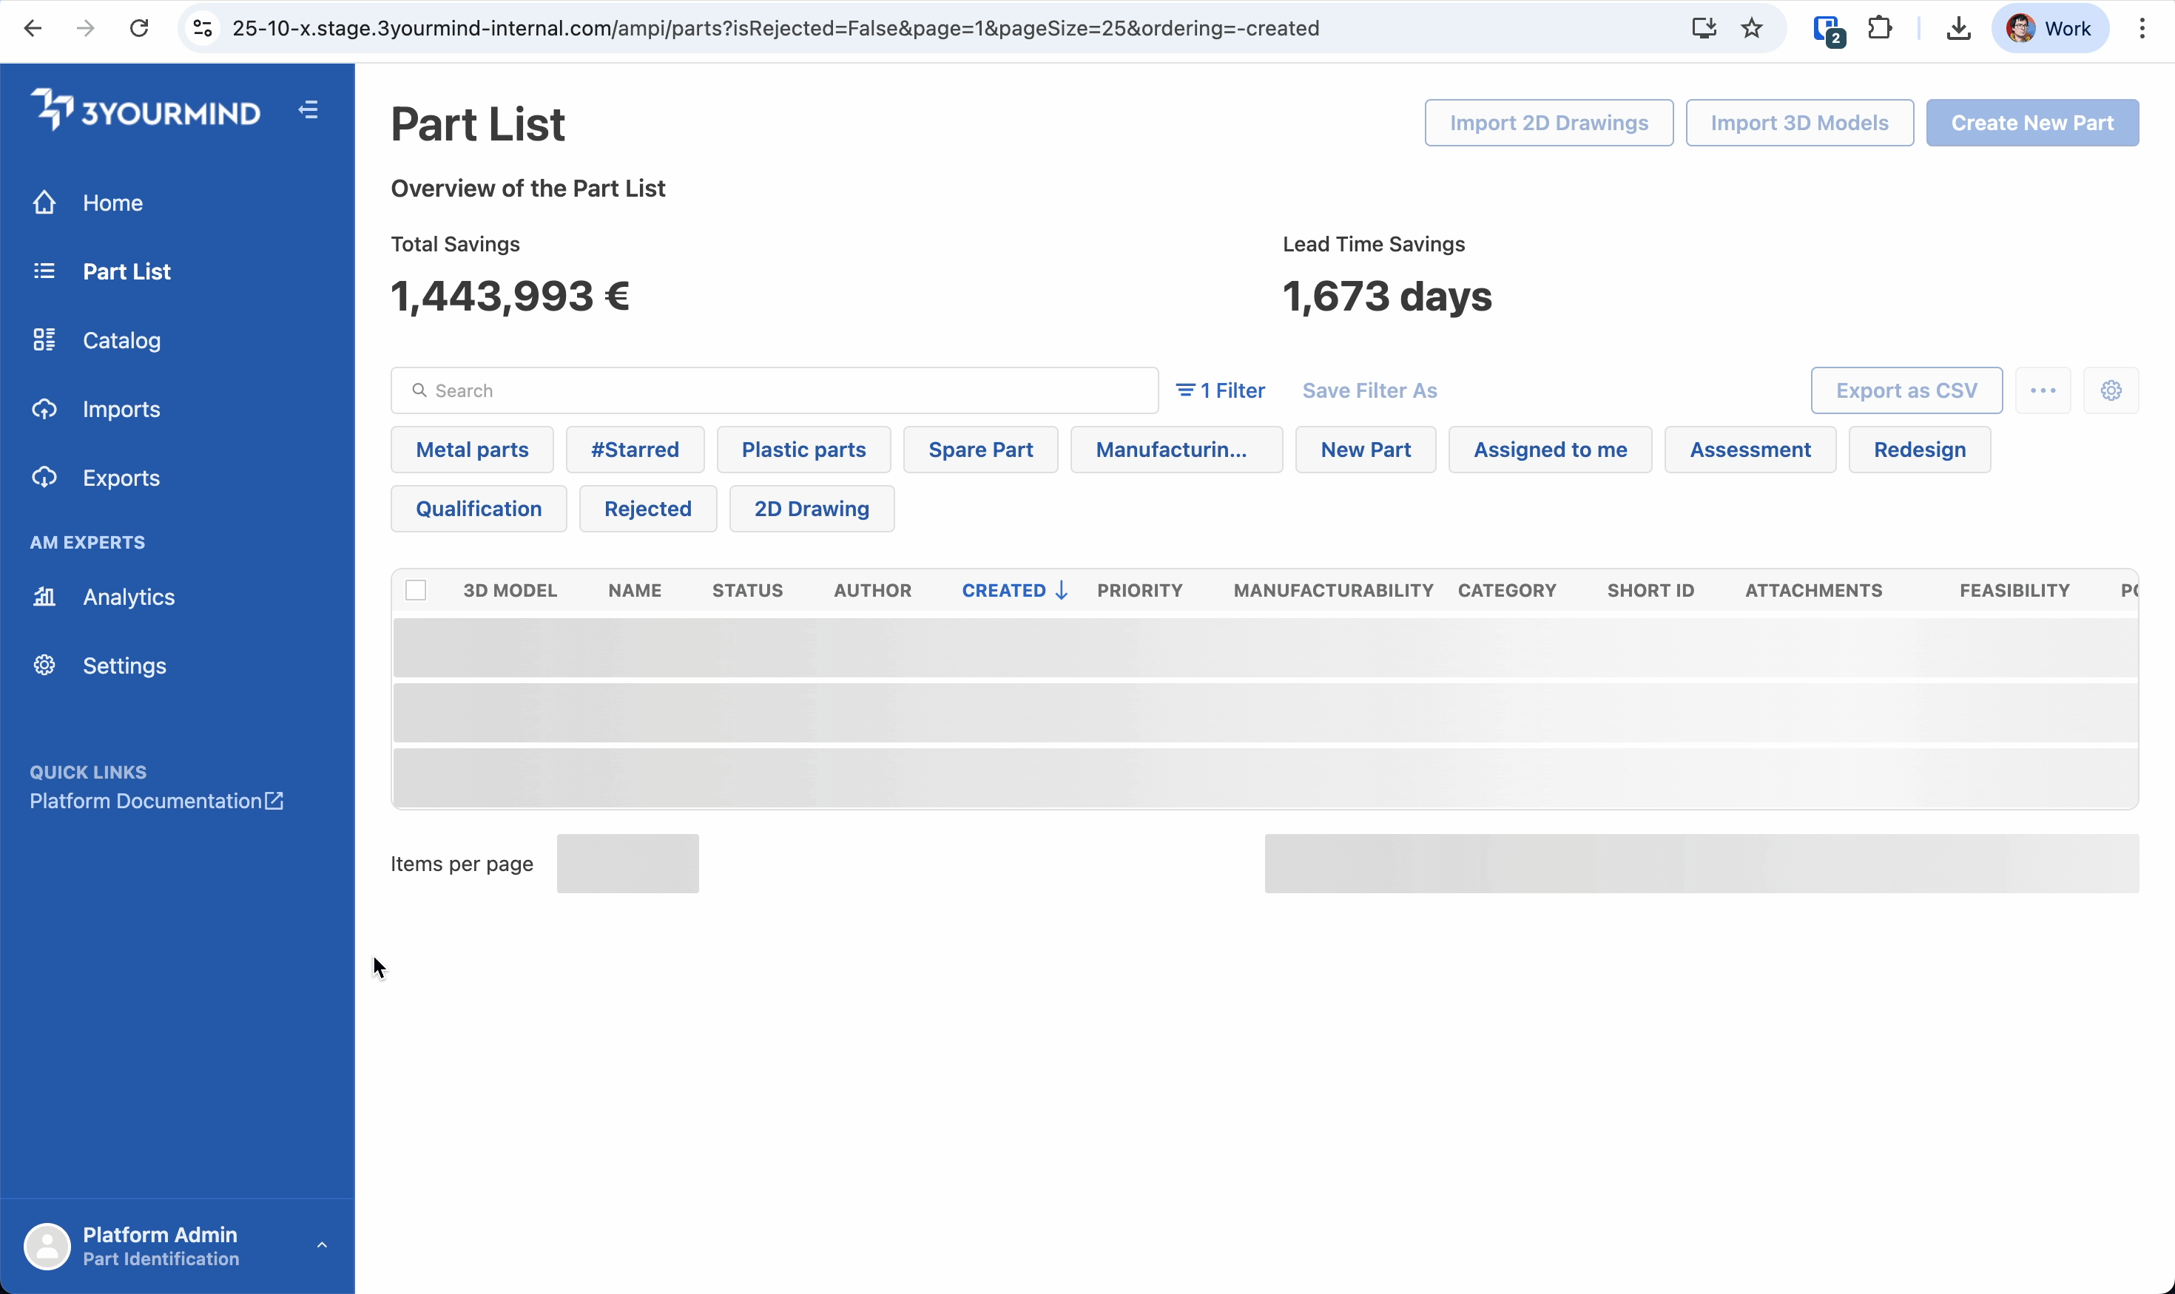Open the Items per page dropdown
This screenshot has width=2175, height=1294.
pos(627,864)
